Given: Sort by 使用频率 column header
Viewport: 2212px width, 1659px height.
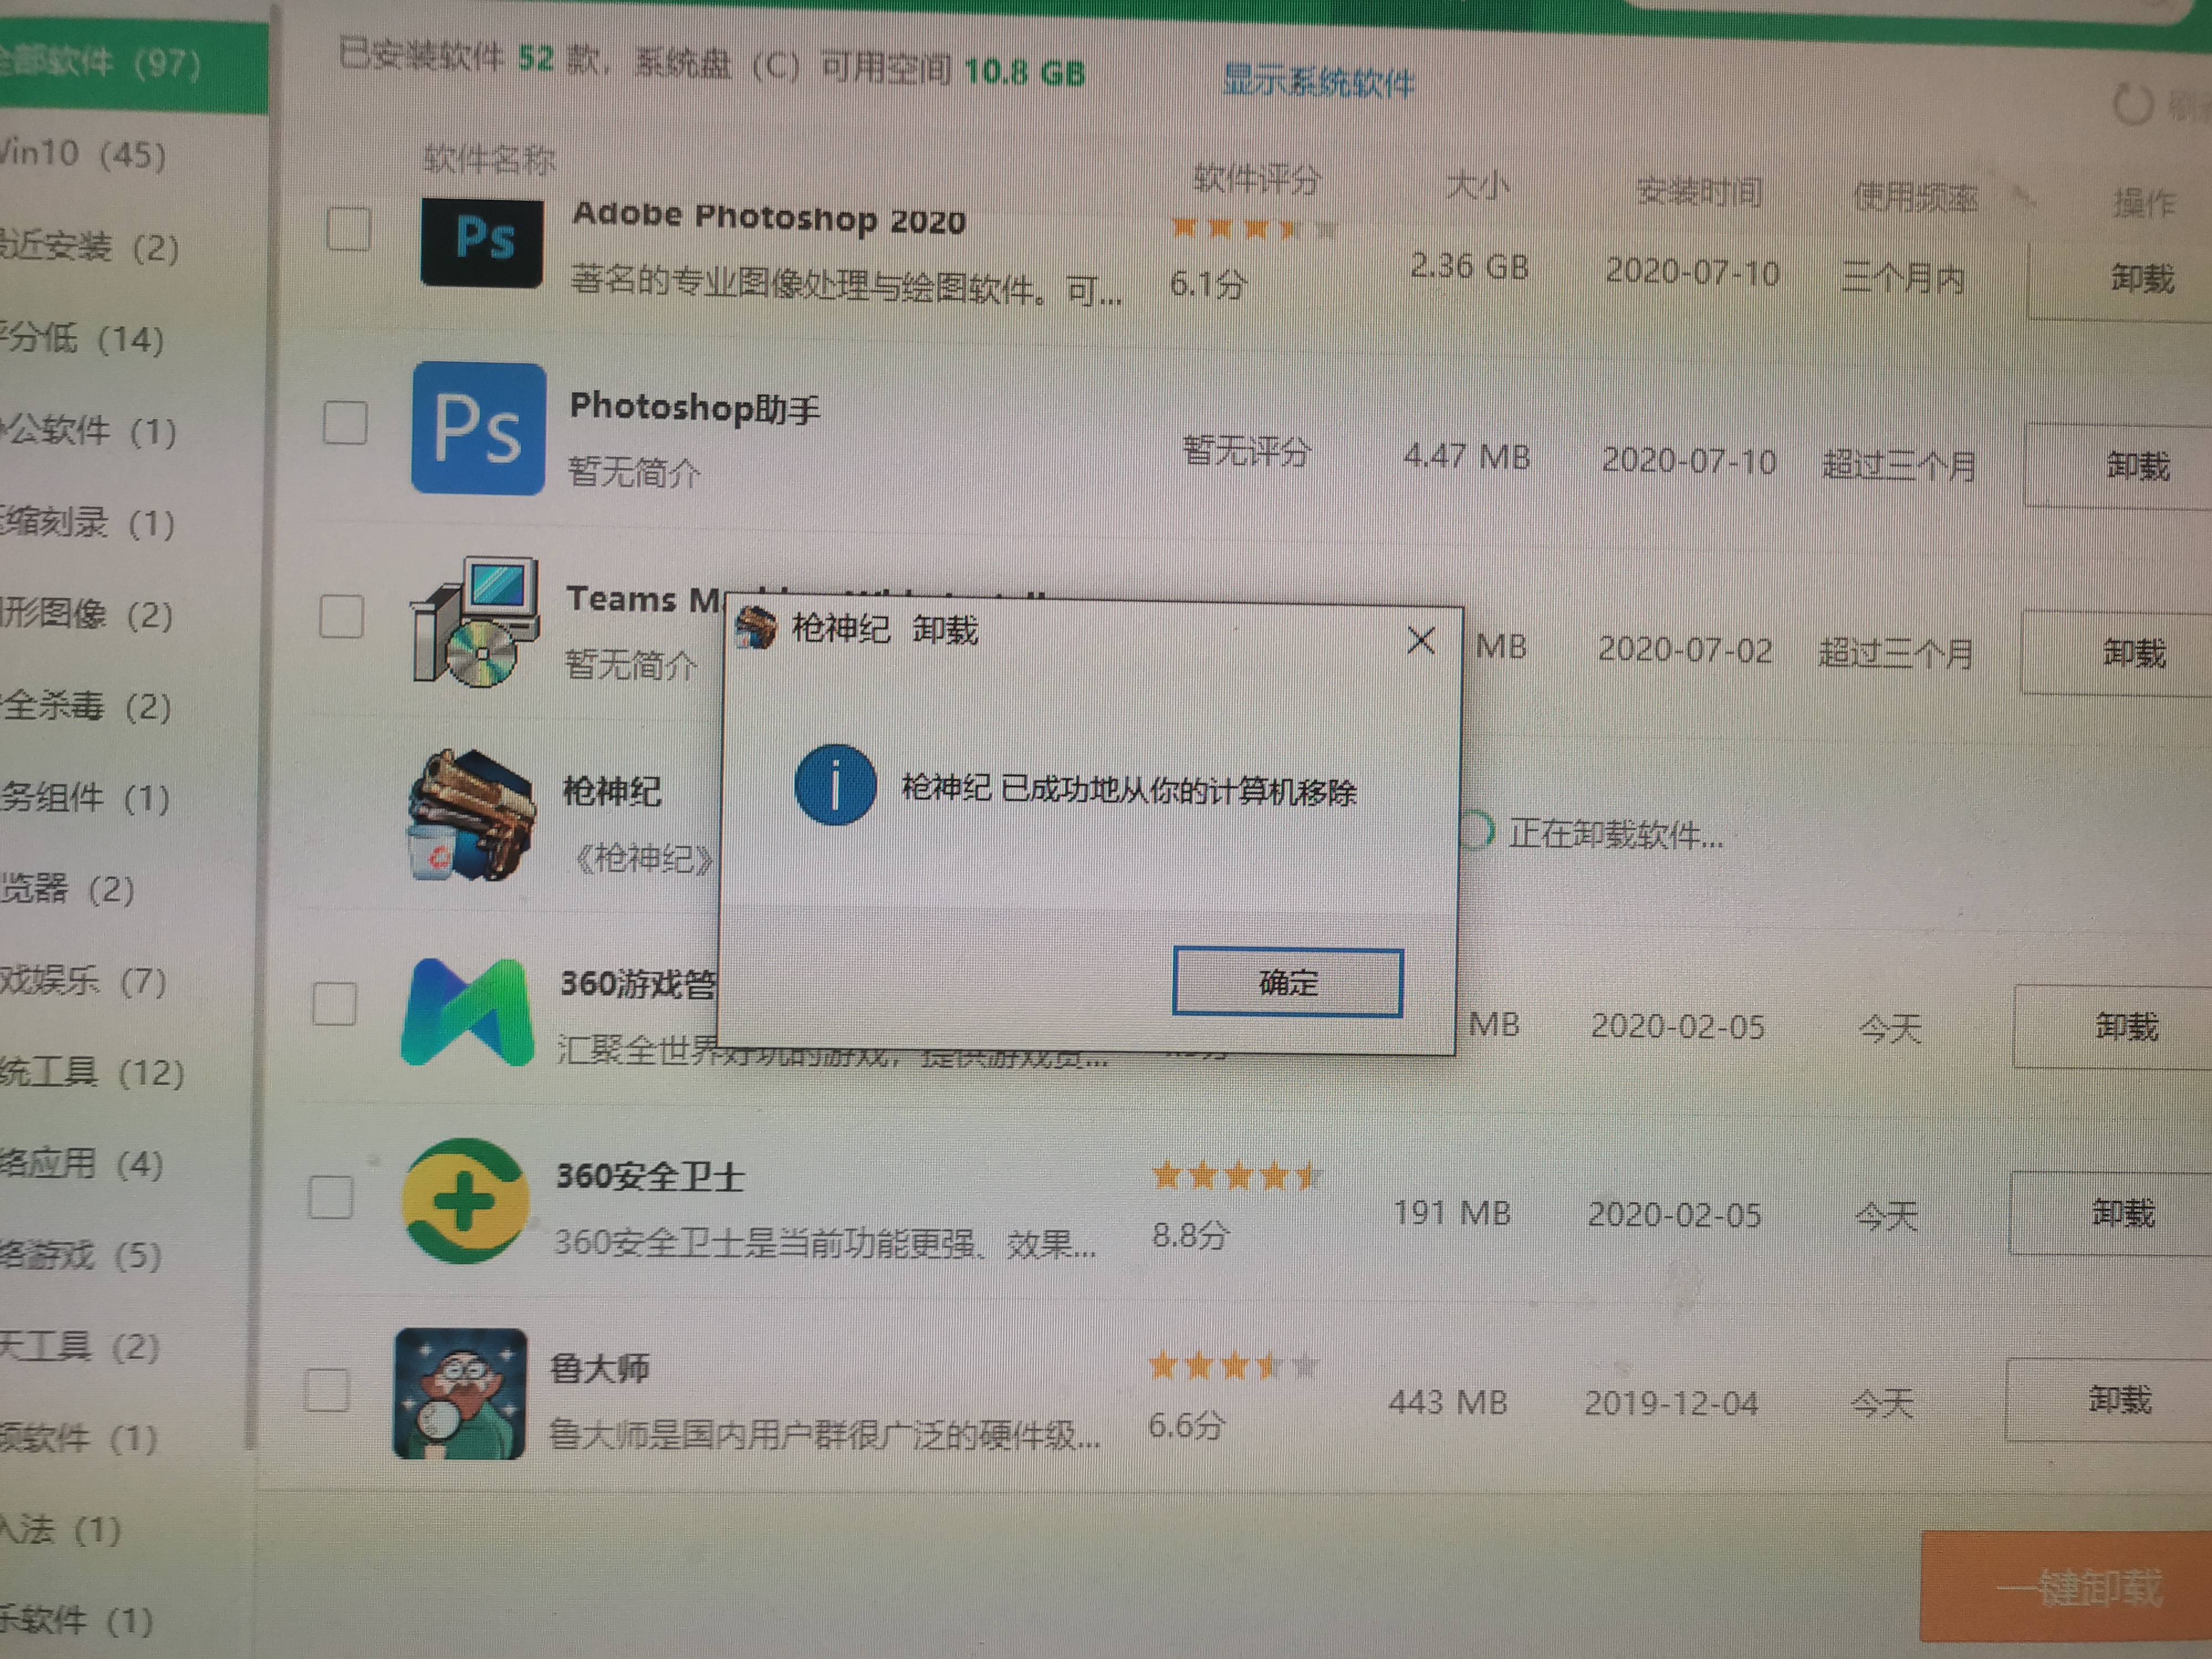Looking at the screenshot, I should (x=1915, y=197).
